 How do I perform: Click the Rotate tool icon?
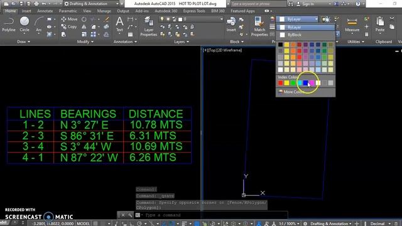point(84,19)
